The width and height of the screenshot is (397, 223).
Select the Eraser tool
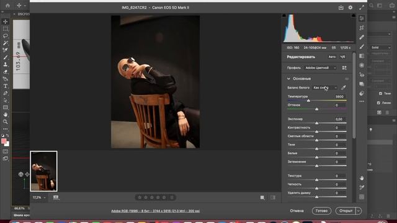click(x=6, y=72)
